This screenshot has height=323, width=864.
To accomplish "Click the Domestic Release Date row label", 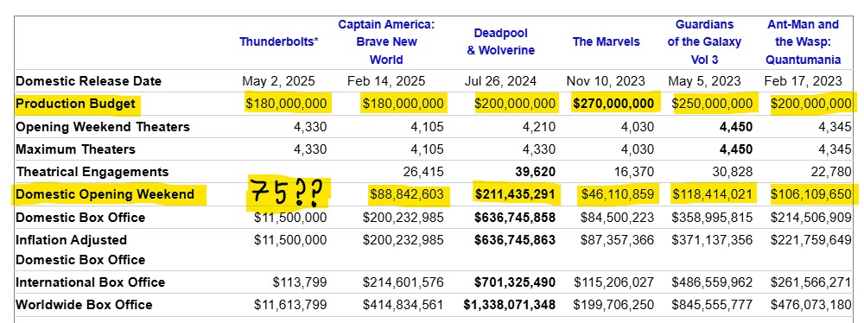I will coord(89,81).
